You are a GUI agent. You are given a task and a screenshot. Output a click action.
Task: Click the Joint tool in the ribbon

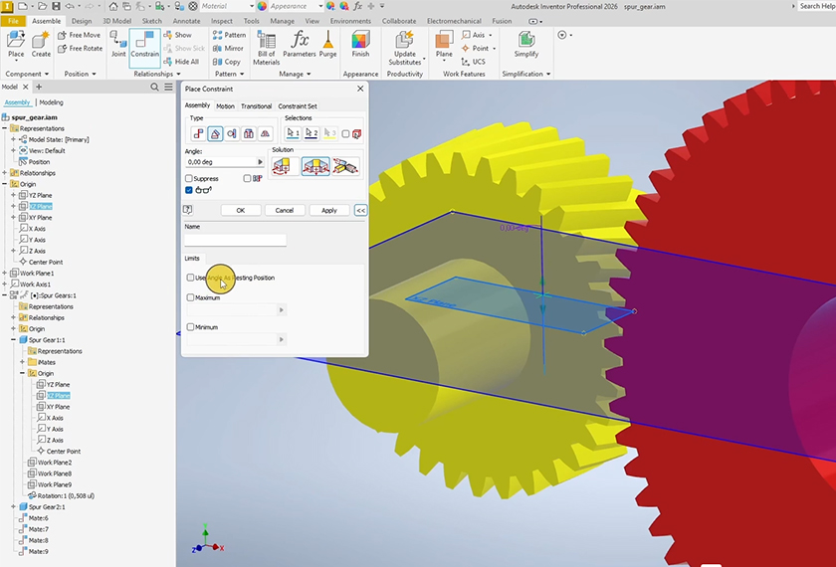118,45
